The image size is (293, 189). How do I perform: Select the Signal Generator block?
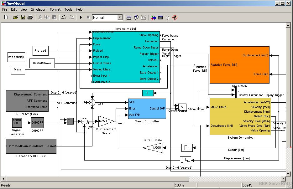click(x=17, y=123)
